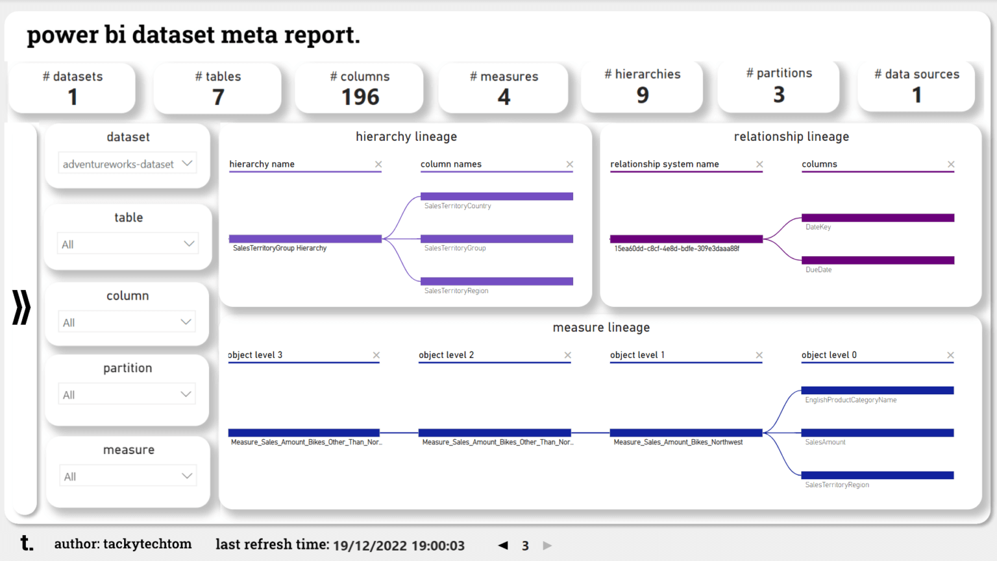
Task: Click the DateKey column bar
Action: click(878, 217)
